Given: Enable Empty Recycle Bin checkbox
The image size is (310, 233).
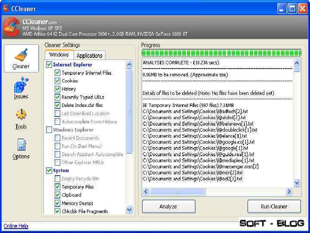Looking at the screenshot, I should (x=57, y=179).
